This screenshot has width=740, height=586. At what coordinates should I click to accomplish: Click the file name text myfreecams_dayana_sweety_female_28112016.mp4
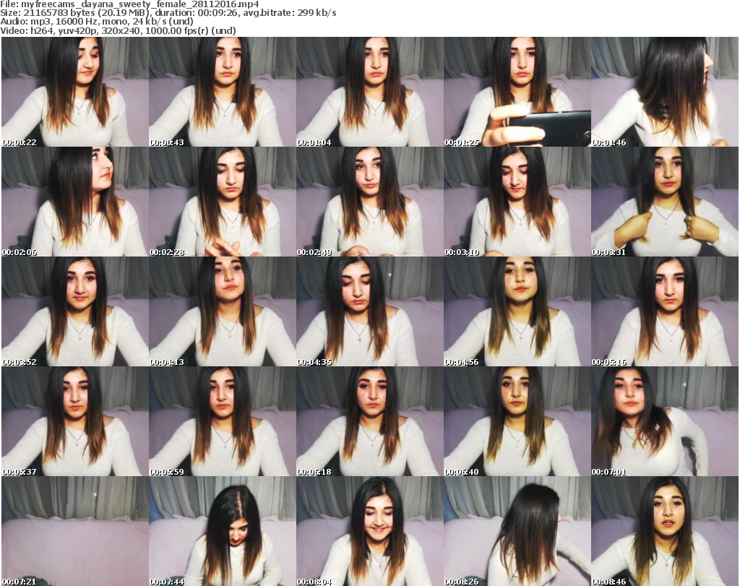139,4
